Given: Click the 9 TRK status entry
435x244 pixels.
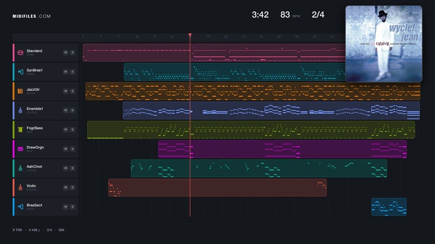Looking at the screenshot, I should pos(17,230).
